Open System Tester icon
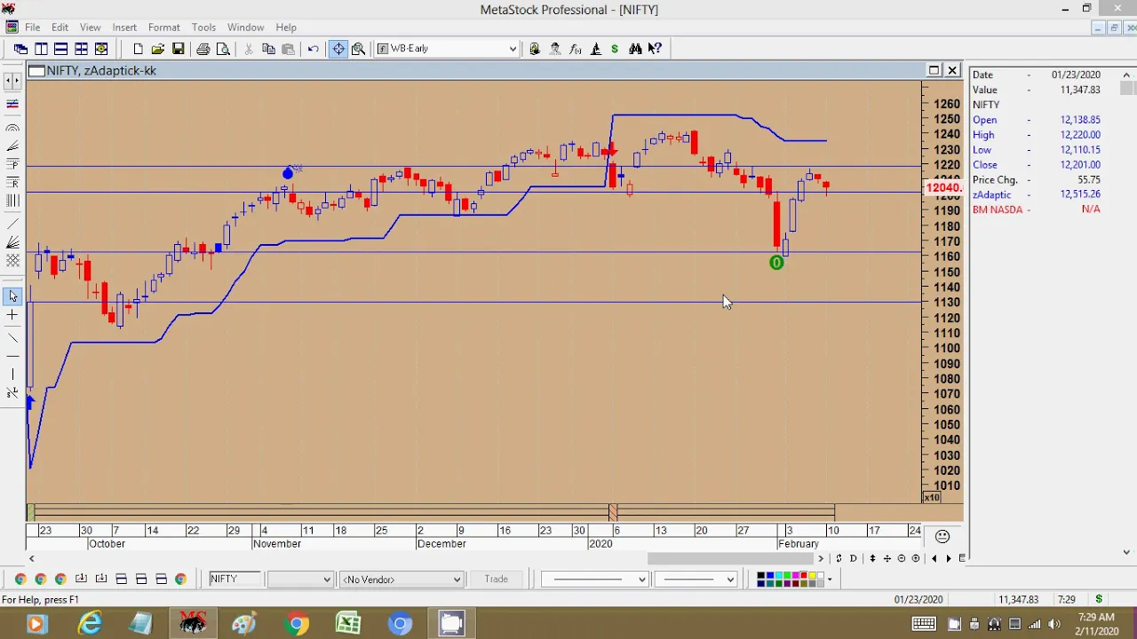The height and width of the screenshot is (639, 1137). 595,49
